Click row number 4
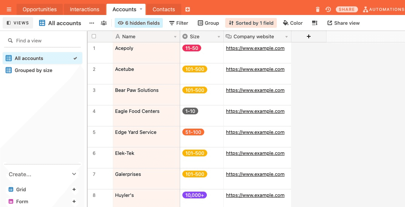The image size is (405, 207). 94,111
